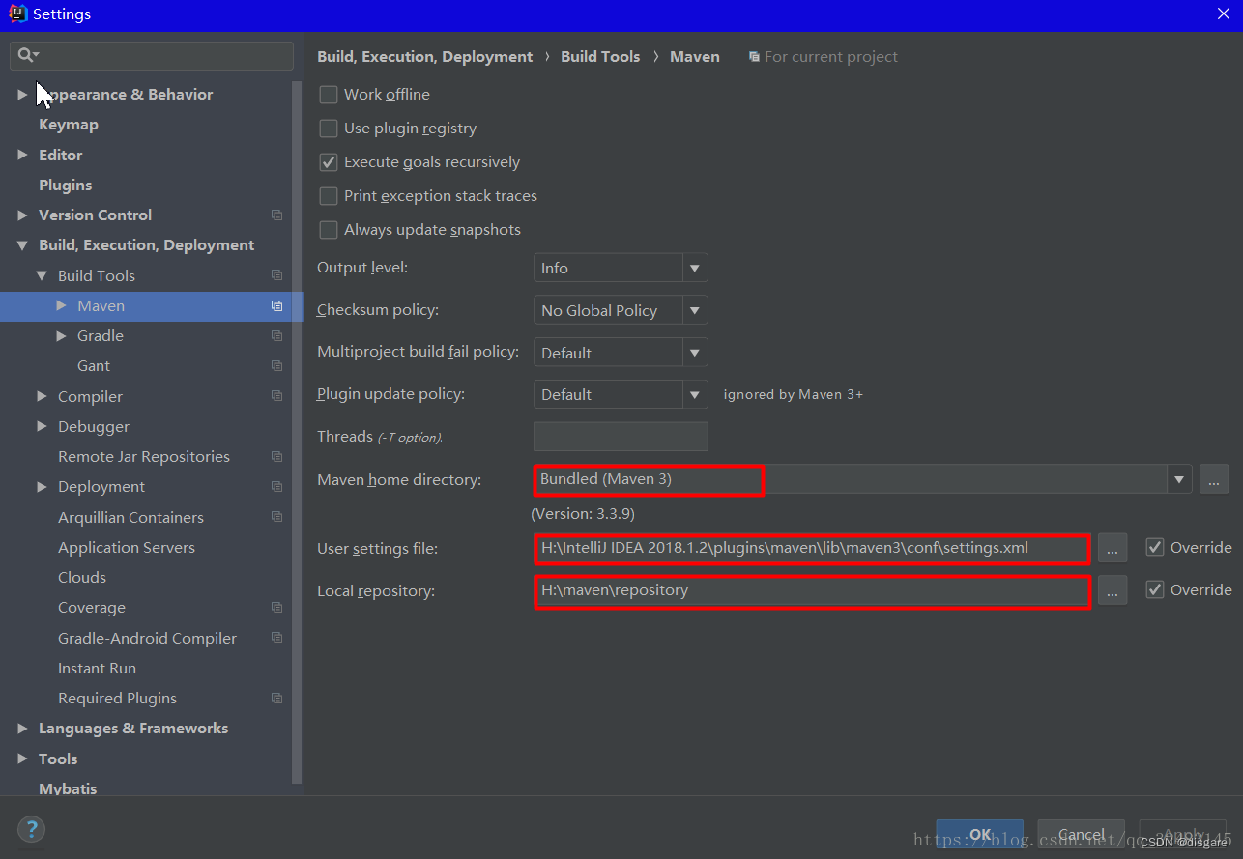This screenshot has width=1243, height=859.
Task: Browse for User settings file with ellipsis button
Action: coord(1113,548)
